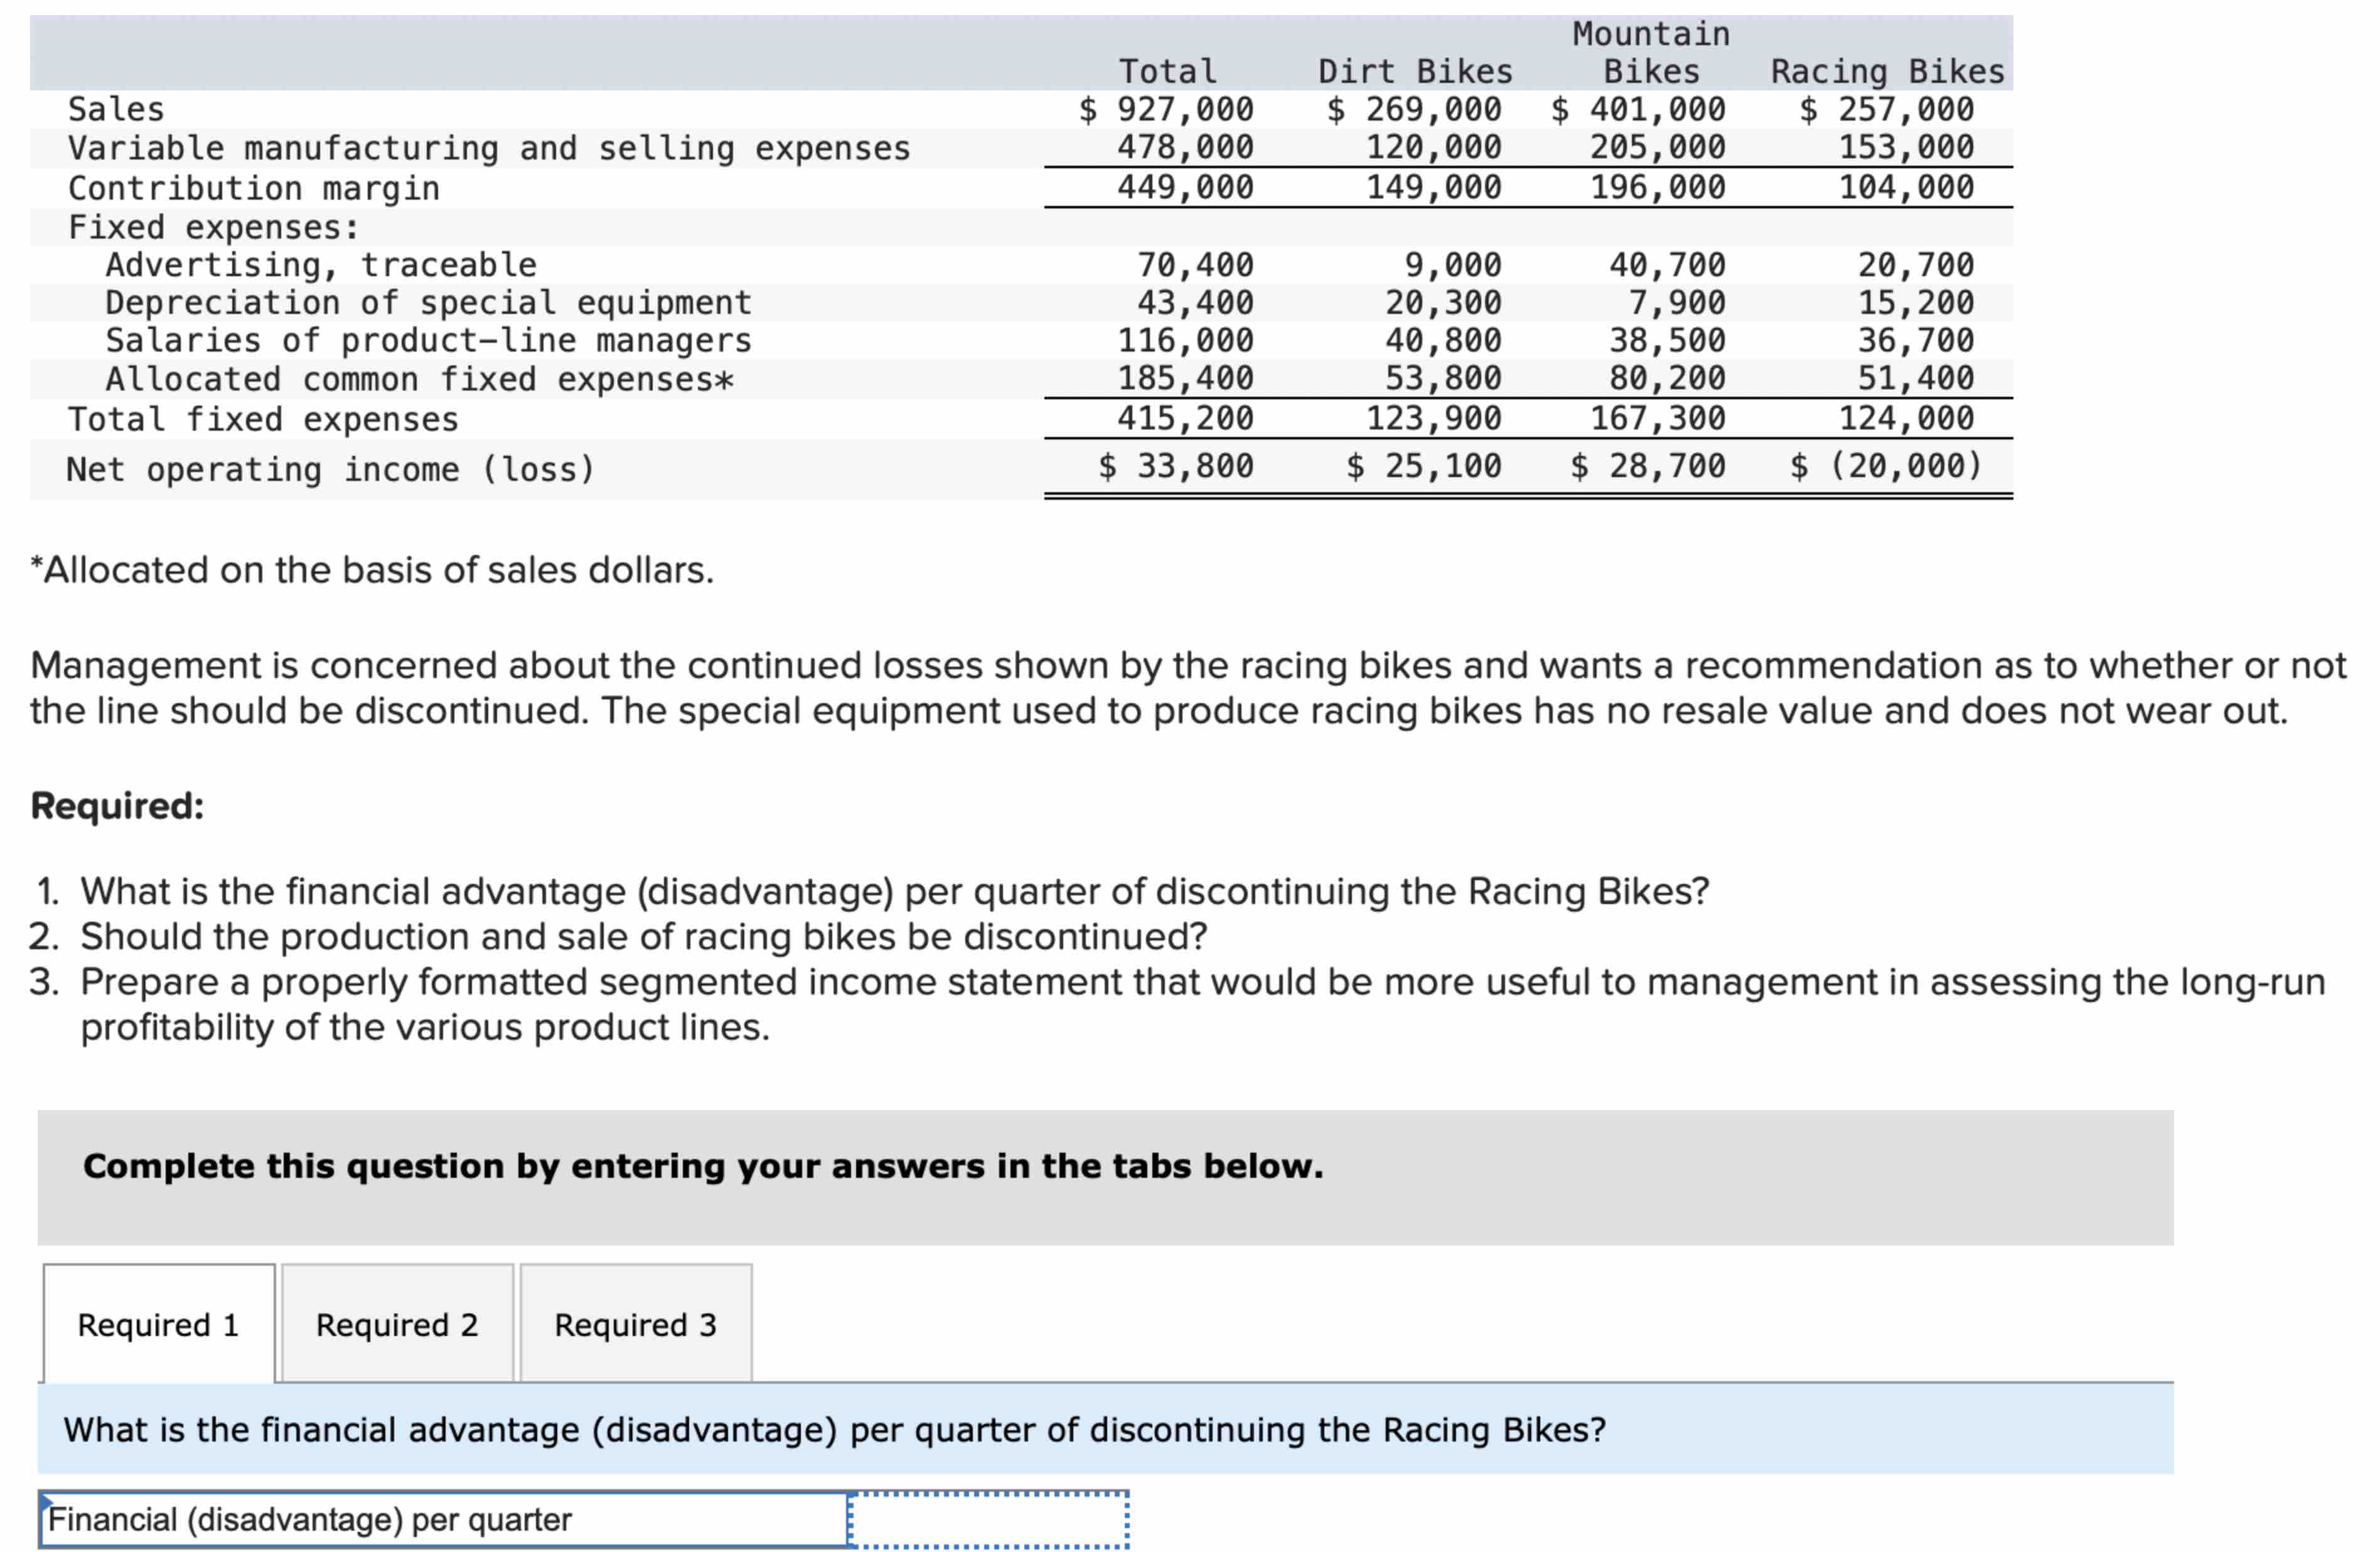The height and width of the screenshot is (1552, 2380).
Task: Select the question prompt about discontinuing Racing Bikes
Action: pos(834,1430)
